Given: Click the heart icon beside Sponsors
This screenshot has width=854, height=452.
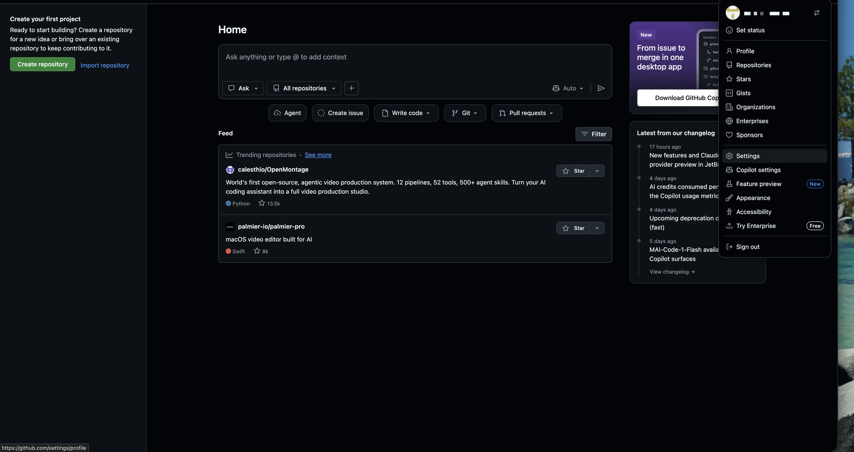Looking at the screenshot, I should coord(729,135).
